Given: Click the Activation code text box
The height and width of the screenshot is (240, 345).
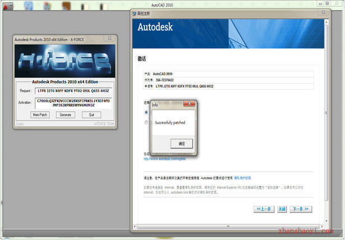Looking at the screenshot, I should (73, 103).
